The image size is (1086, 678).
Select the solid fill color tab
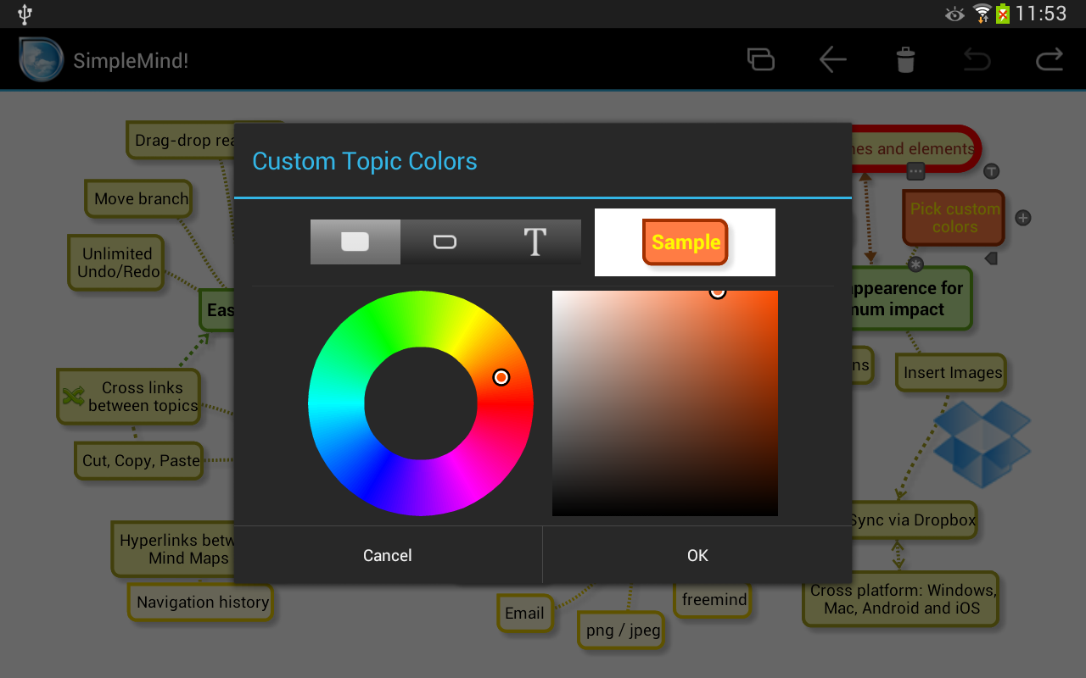[x=355, y=242]
